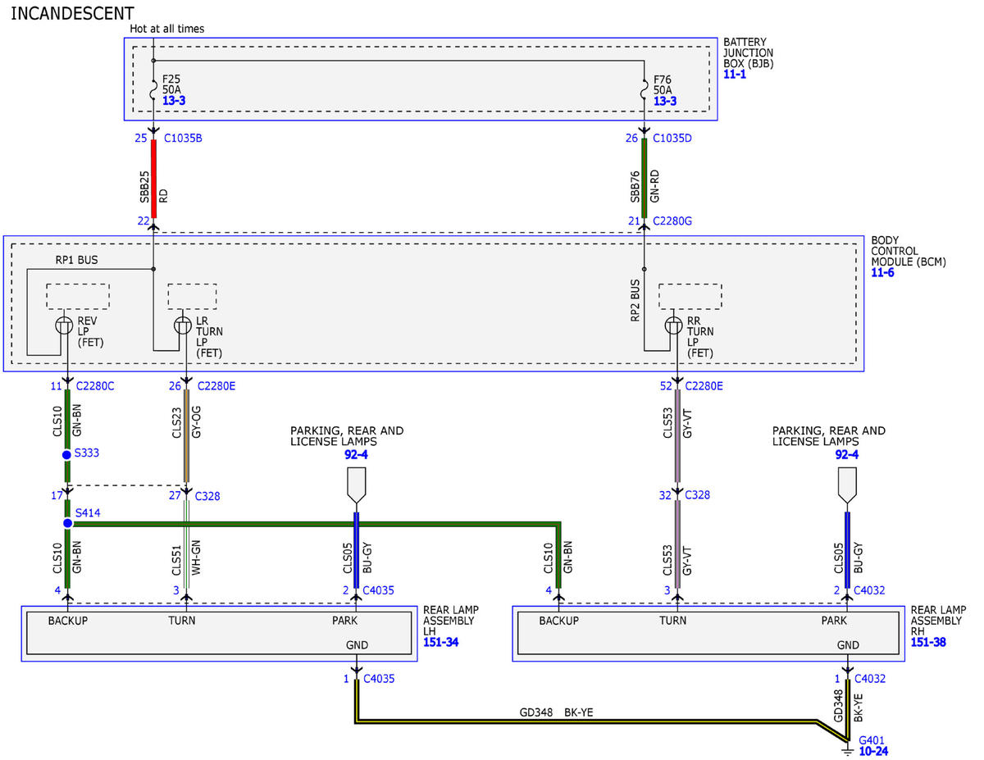Image resolution: width=984 pixels, height=760 pixels.
Task: Select connector label C2280C
Action: click(x=95, y=385)
